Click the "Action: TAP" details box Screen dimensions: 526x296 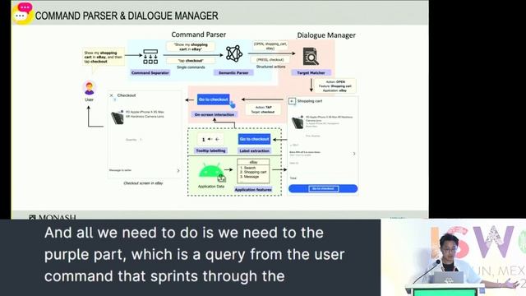coord(263,109)
